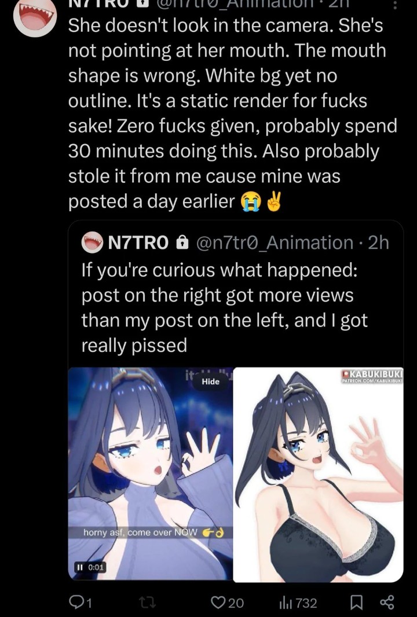This screenshot has width=417, height=617.
Task: Open quoted tweet text about post views
Action: click(225, 308)
